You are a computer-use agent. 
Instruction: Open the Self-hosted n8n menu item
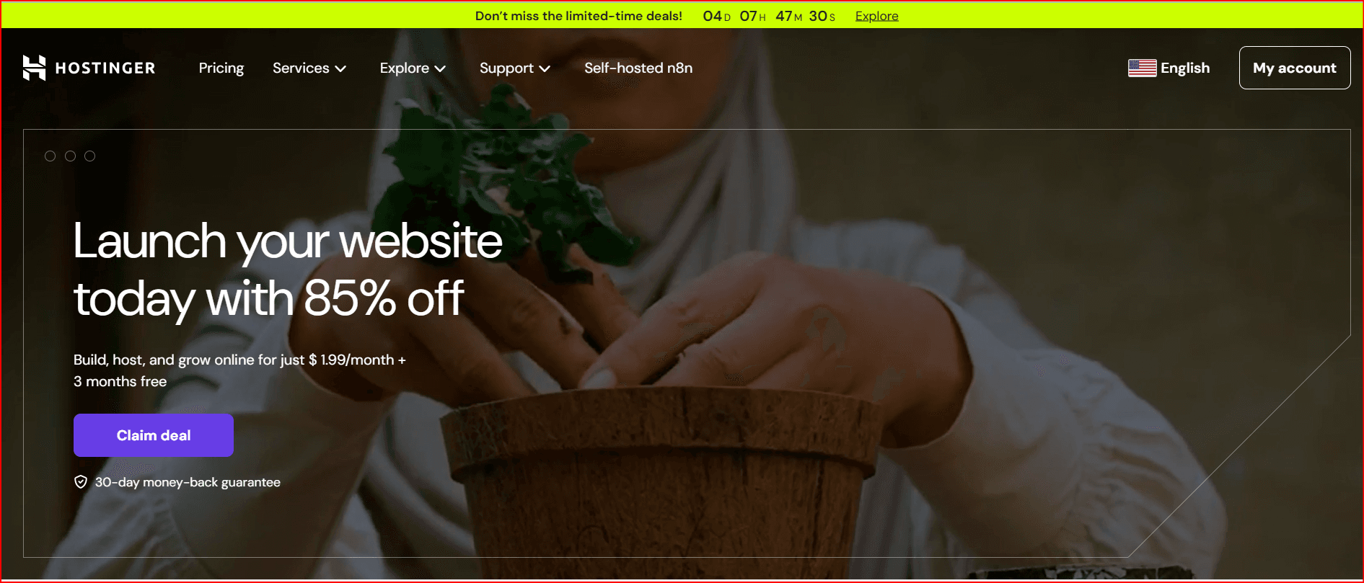click(x=638, y=68)
